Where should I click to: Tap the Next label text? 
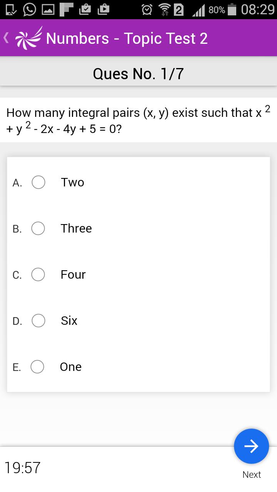[252, 475]
